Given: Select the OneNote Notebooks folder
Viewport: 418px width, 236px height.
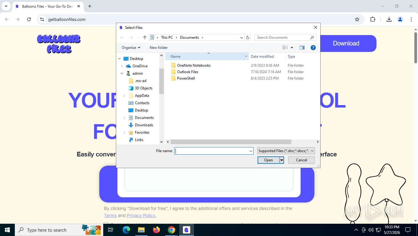Looking at the screenshot, I should [194, 65].
